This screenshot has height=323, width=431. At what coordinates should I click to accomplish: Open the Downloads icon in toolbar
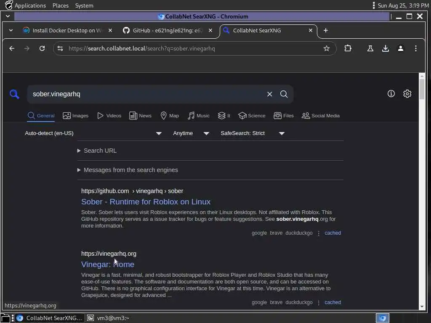[x=386, y=49]
